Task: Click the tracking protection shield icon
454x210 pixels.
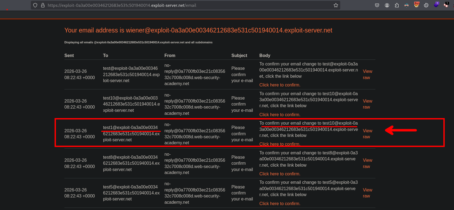Action: pyautogui.click(x=35, y=5)
